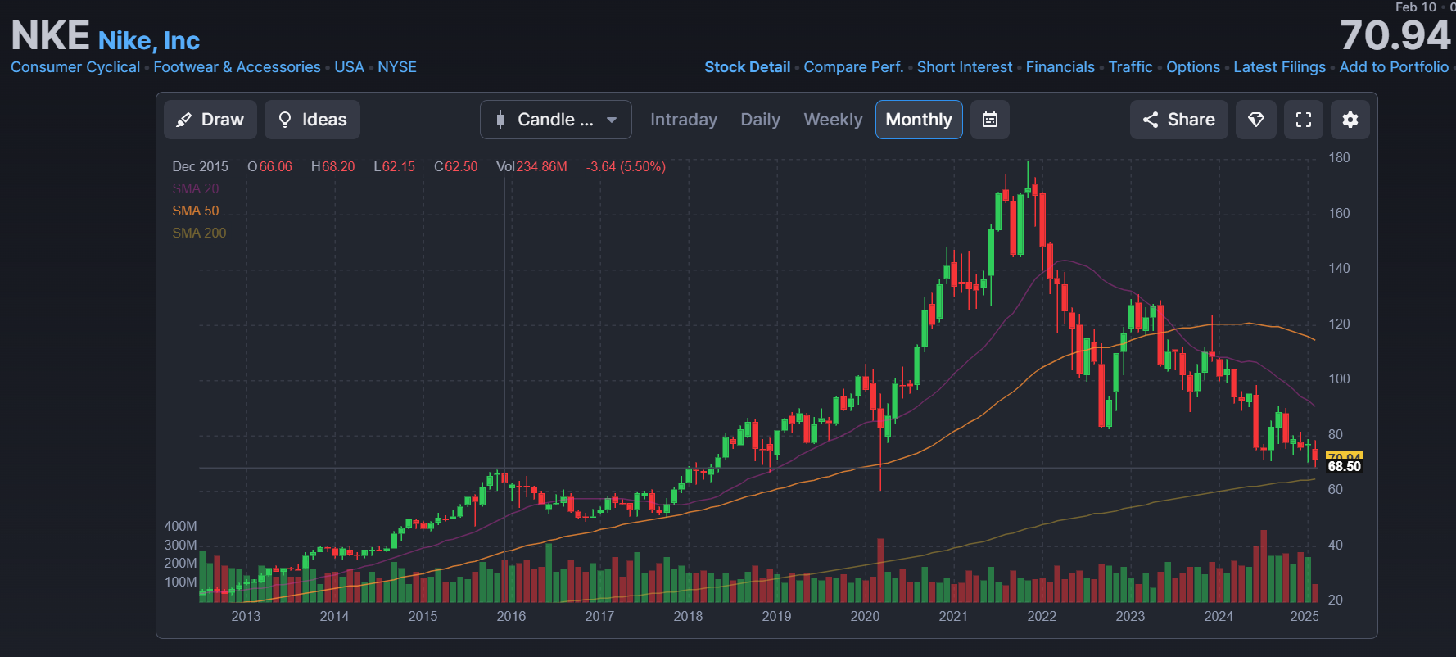Click the diamond premium icon

tap(1256, 120)
